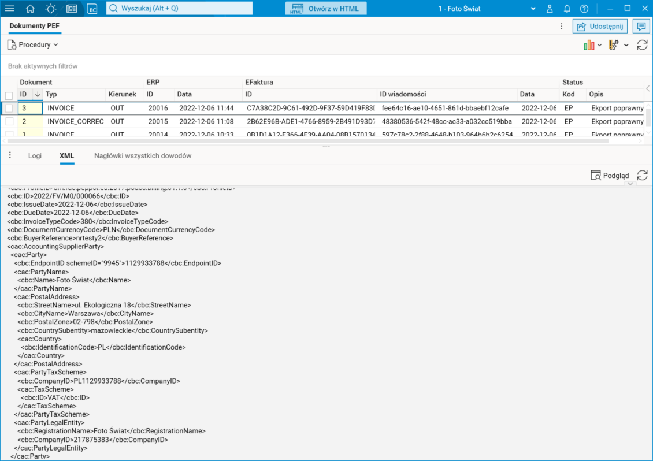Screen dimensions: 653x461
Task: Expand the list settings dropdown arrow
Action: [626, 45]
